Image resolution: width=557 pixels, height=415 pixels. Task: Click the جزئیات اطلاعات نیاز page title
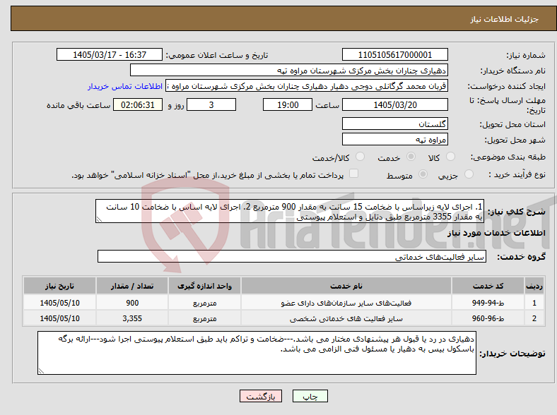click(505, 19)
